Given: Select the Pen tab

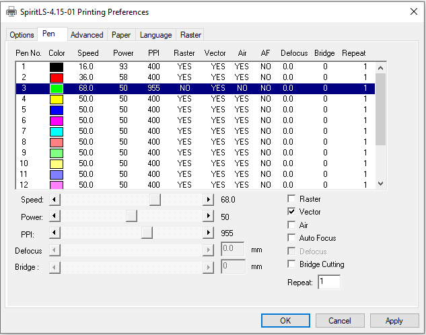Looking at the screenshot, I should (x=52, y=34).
